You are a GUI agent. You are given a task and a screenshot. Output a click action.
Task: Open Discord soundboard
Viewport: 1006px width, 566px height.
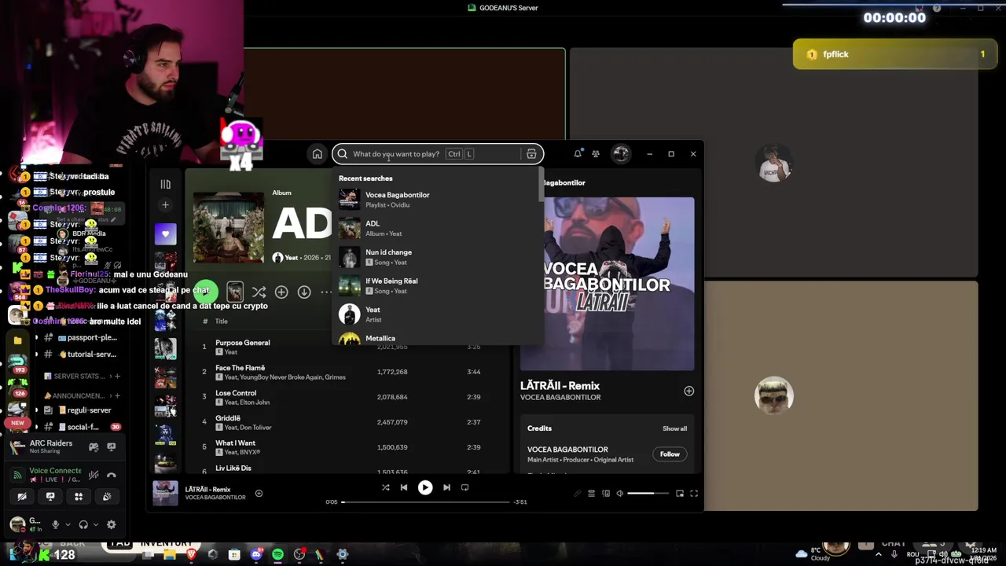(x=107, y=497)
